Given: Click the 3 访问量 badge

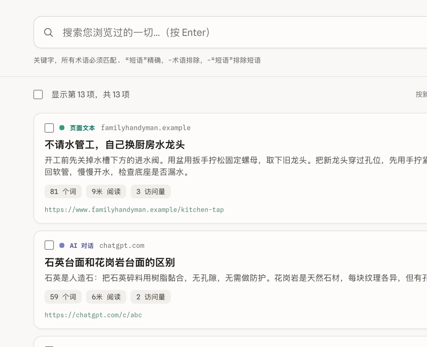Looking at the screenshot, I should [x=151, y=192].
